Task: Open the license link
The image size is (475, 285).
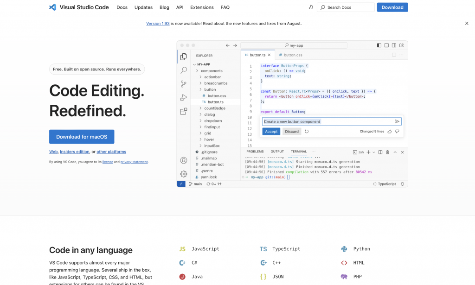Action: (x=108, y=162)
